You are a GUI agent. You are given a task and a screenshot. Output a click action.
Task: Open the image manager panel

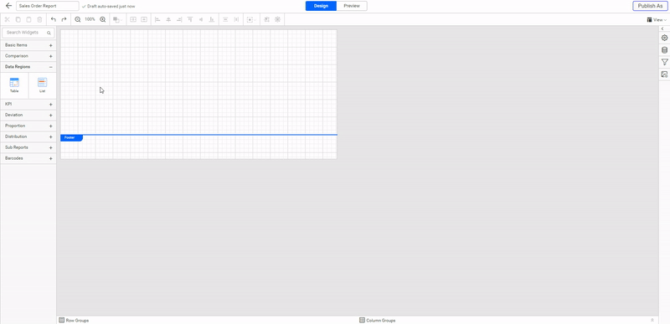tap(664, 75)
